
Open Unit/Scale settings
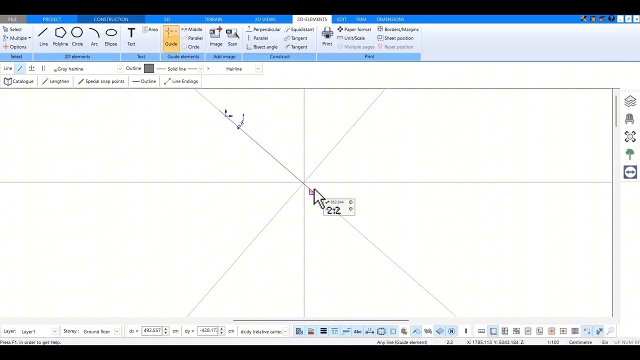tap(350, 38)
